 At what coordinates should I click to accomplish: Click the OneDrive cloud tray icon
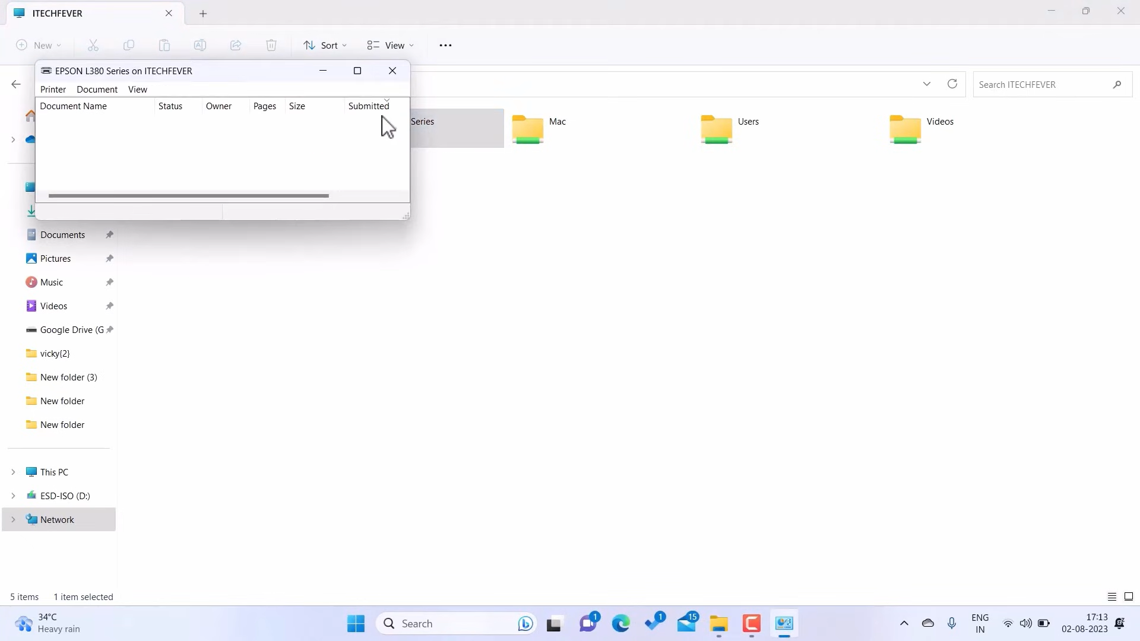[928, 623]
